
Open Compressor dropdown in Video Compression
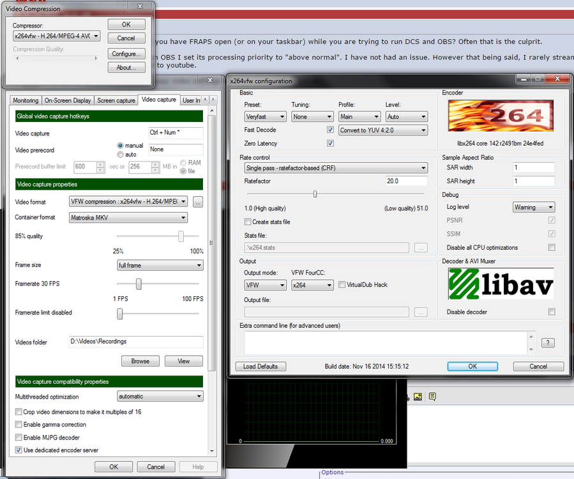[56, 36]
